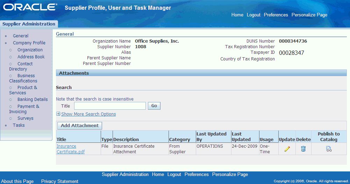
Task: Expand Show More Search Options plus icon
Action: coord(58,114)
